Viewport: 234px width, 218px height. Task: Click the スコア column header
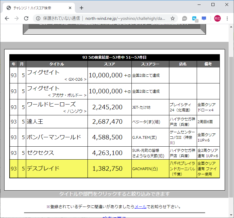tap(109, 64)
